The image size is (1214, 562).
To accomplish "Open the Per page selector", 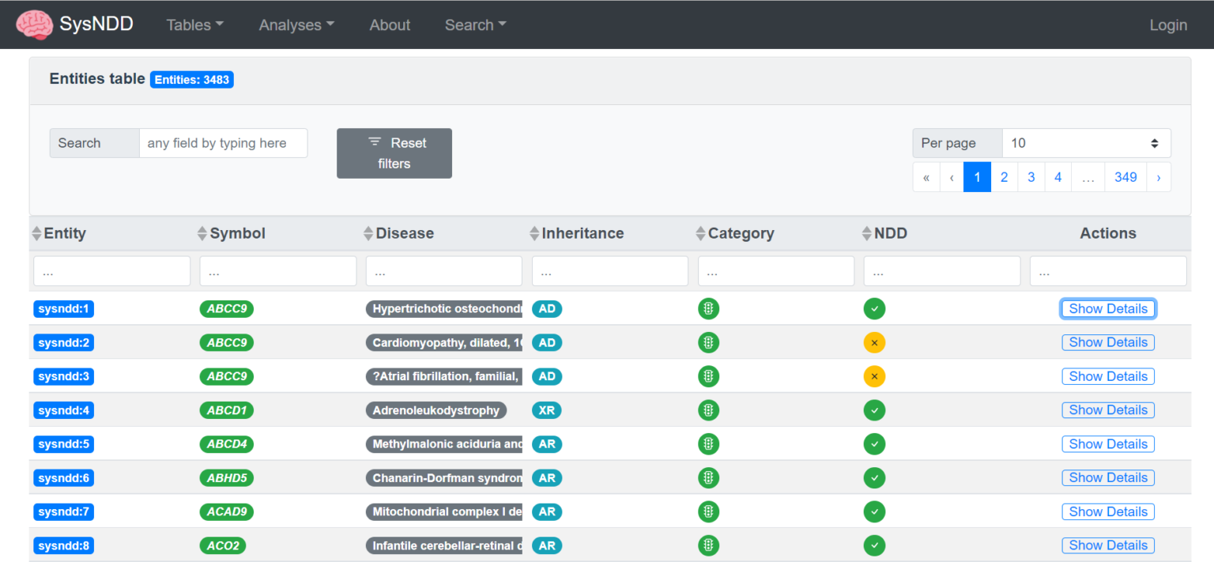I will point(1085,143).
